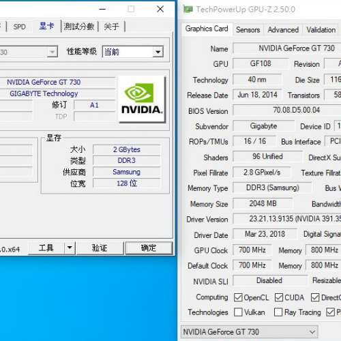
Task: Open the Validation tab in GPU-Z
Action: 321,30
